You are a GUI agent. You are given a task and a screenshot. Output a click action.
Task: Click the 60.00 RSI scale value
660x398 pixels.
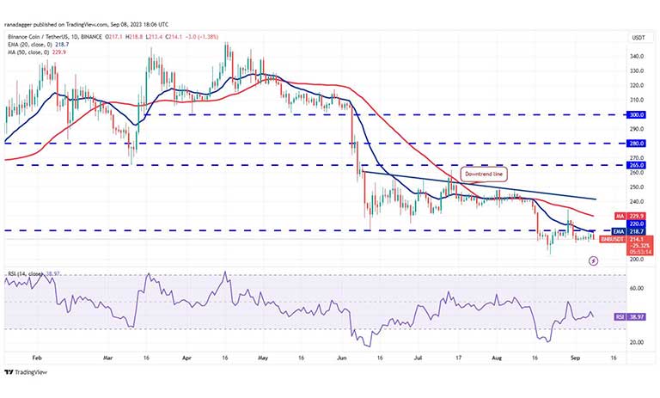[637, 289]
